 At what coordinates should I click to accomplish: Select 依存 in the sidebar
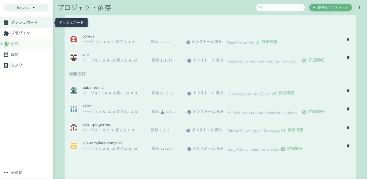(27, 44)
